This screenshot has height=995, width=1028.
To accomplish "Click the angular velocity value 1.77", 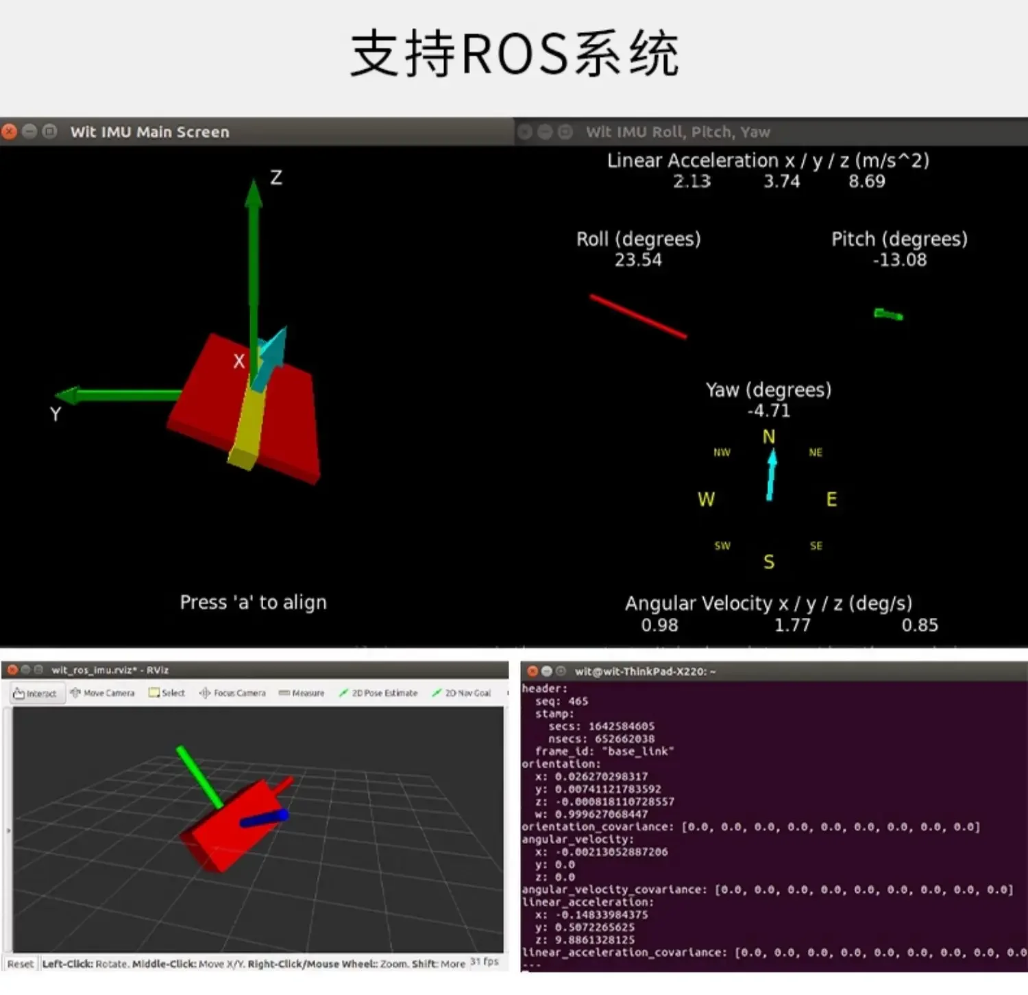I will [x=792, y=625].
